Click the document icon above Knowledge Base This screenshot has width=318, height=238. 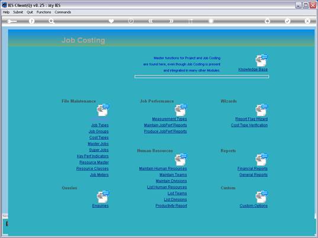click(x=261, y=60)
